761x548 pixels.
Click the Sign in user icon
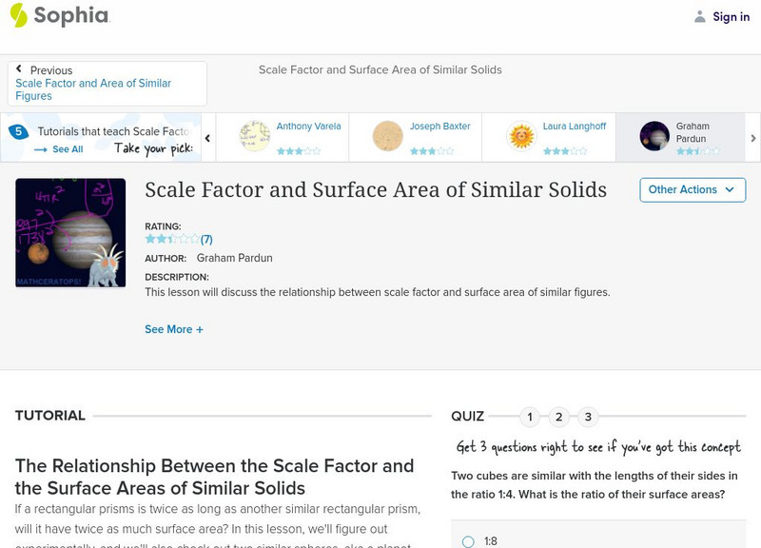(x=700, y=16)
